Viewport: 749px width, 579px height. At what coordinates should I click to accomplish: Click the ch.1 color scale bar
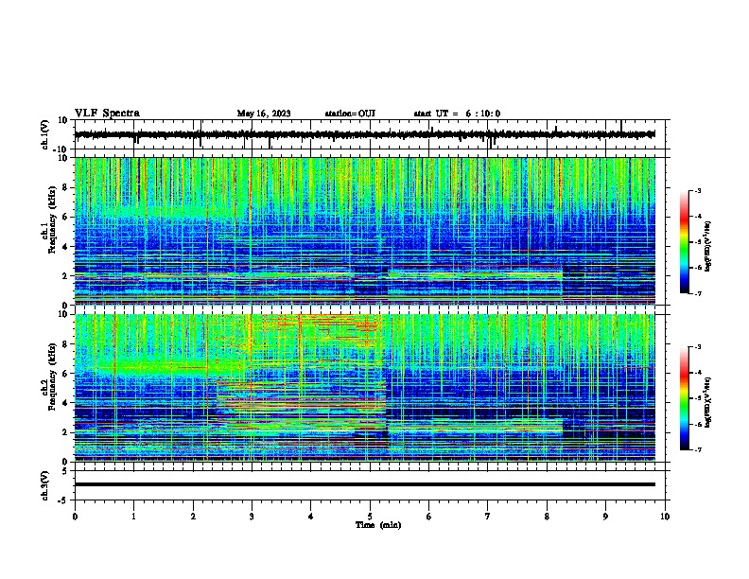685,242
